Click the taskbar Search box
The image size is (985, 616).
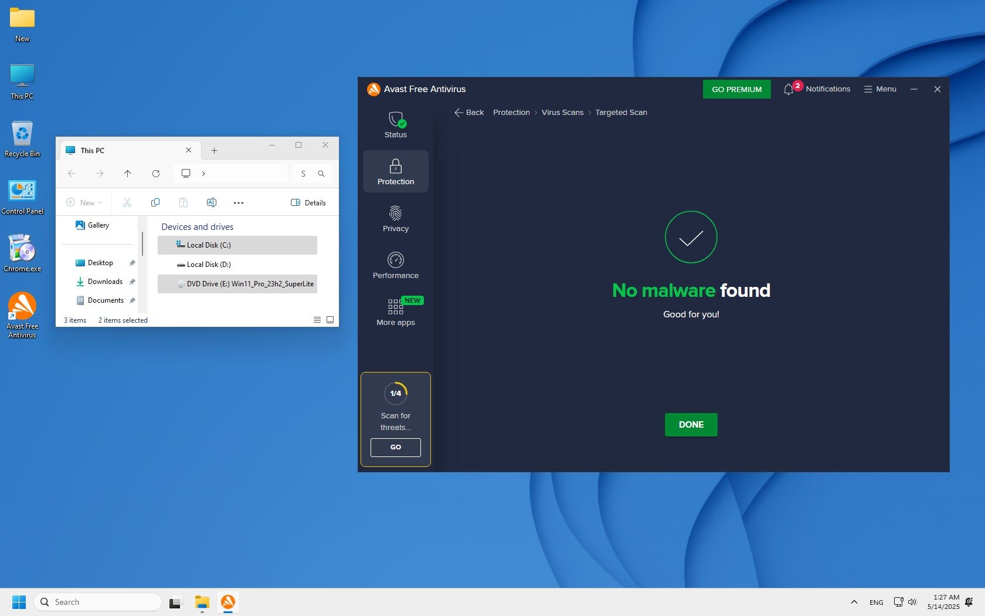coord(98,603)
